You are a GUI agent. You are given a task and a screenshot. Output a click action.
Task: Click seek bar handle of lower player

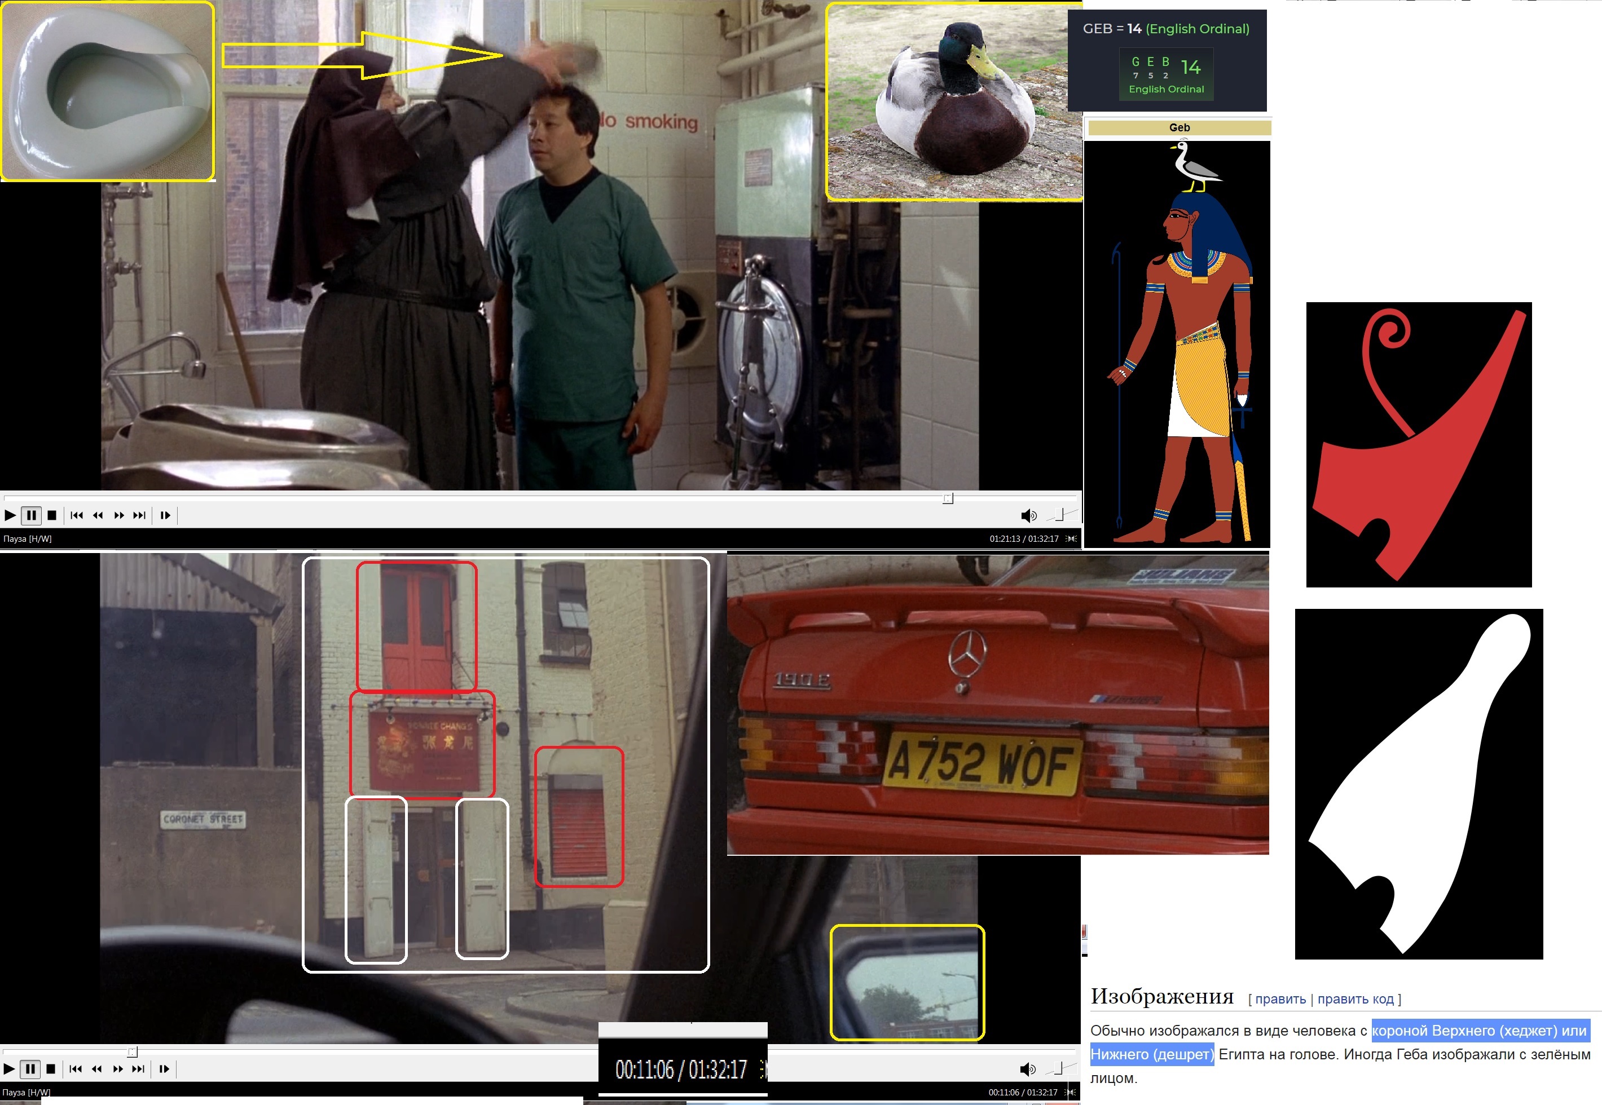133,1053
